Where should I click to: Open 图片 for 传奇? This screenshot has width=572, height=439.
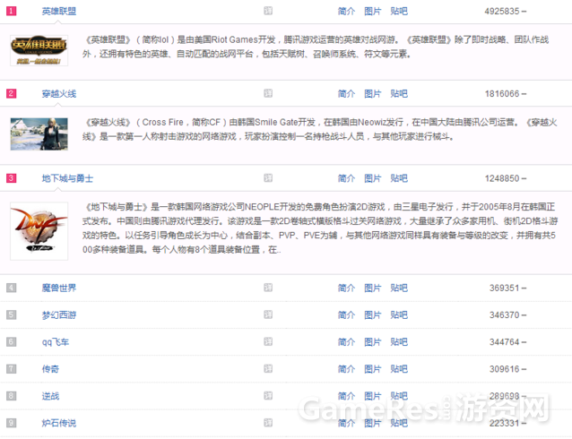click(372, 368)
